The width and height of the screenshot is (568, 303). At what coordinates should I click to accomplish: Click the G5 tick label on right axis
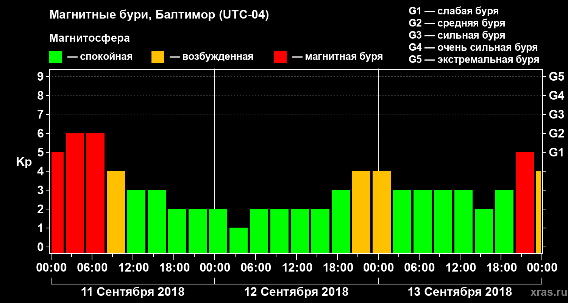557,77
